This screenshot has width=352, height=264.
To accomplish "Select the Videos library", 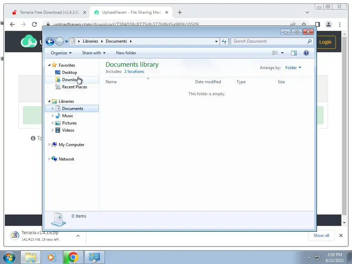I will point(68,130).
